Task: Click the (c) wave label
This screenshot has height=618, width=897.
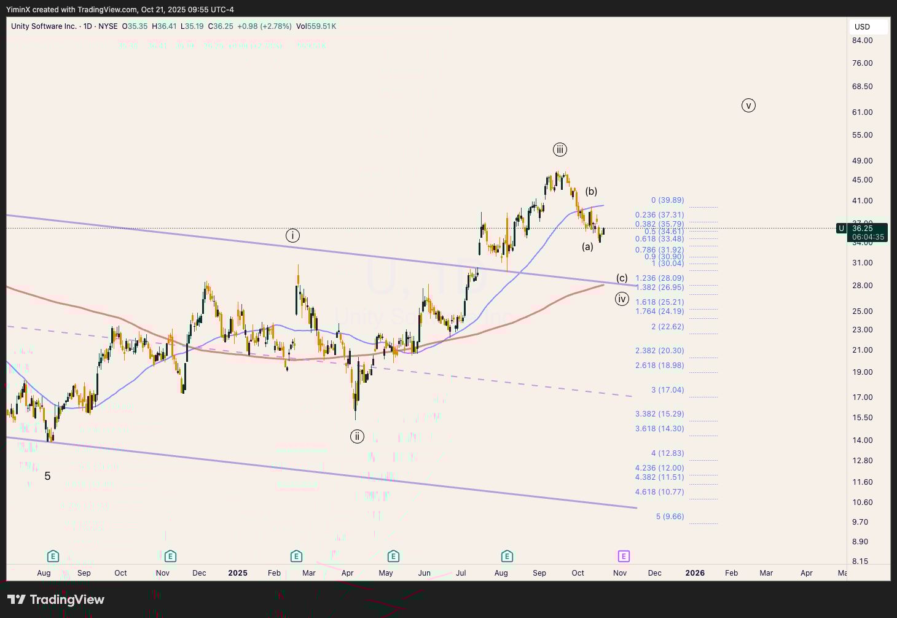Action: click(622, 278)
